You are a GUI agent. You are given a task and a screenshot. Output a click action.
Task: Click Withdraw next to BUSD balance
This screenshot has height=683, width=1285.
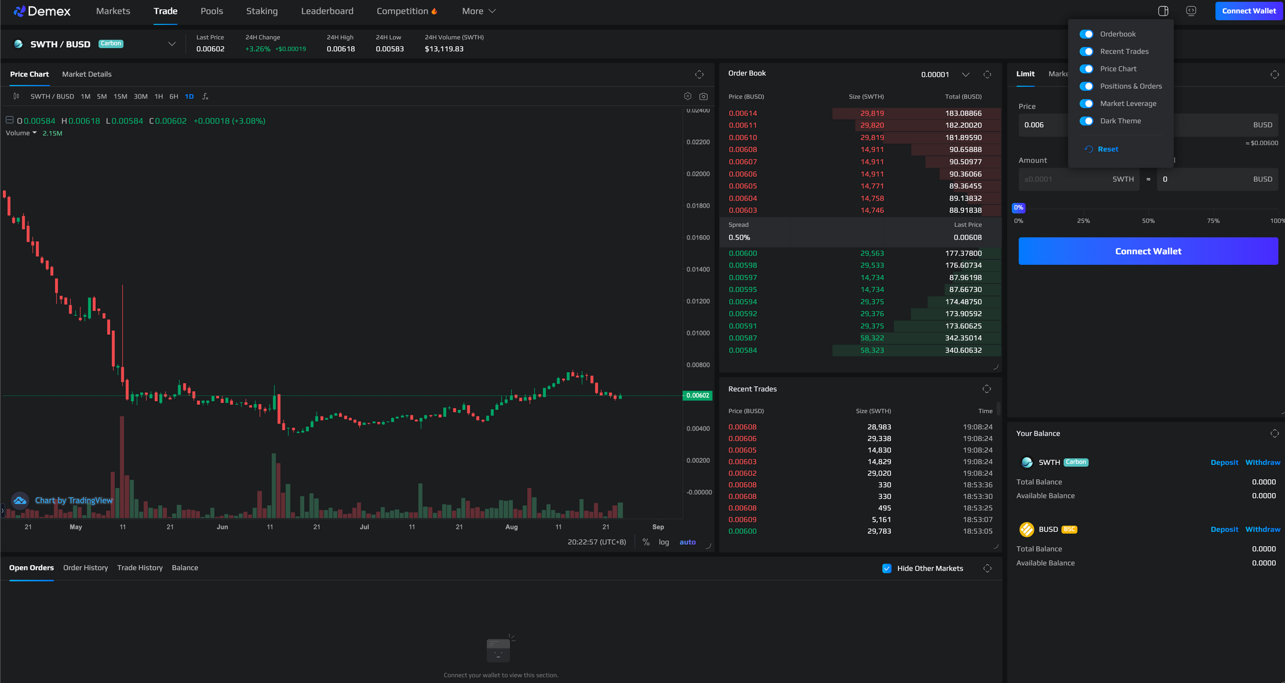(x=1263, y=529)
